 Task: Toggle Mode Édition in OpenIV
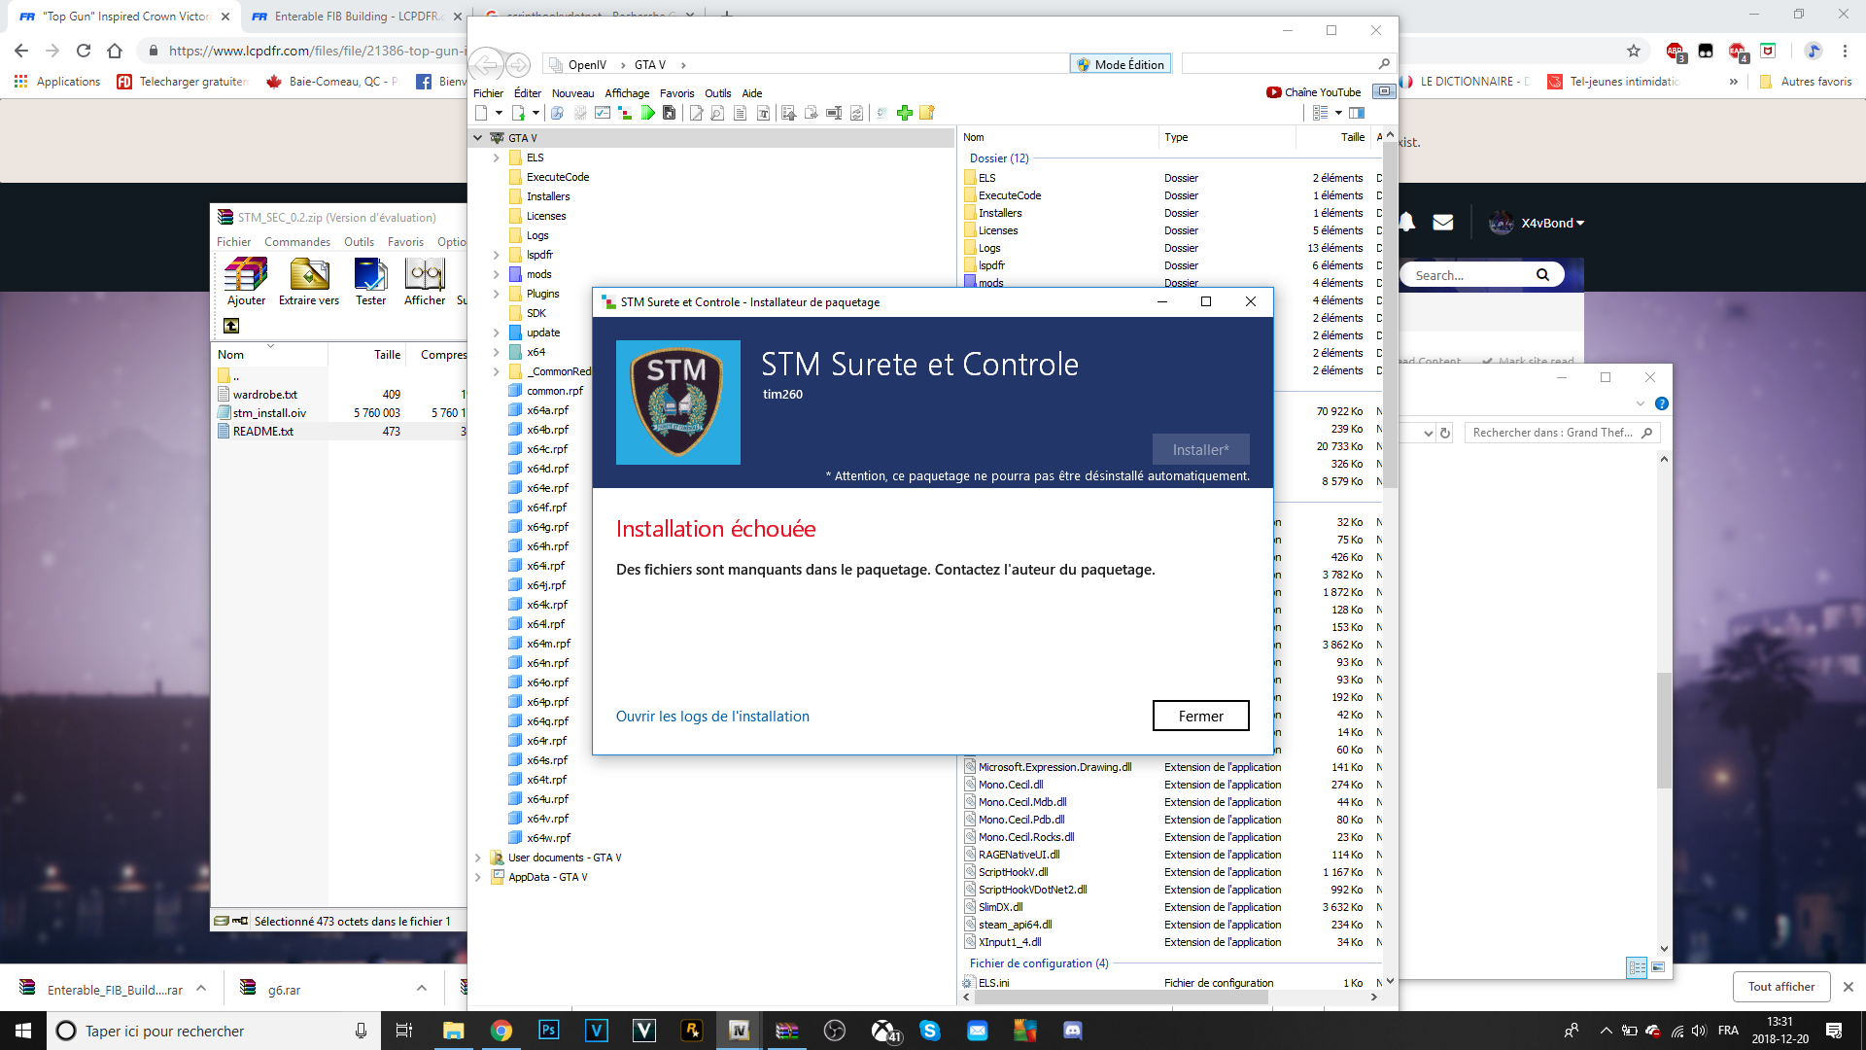pyautogui.click(x=1121, y=64)
